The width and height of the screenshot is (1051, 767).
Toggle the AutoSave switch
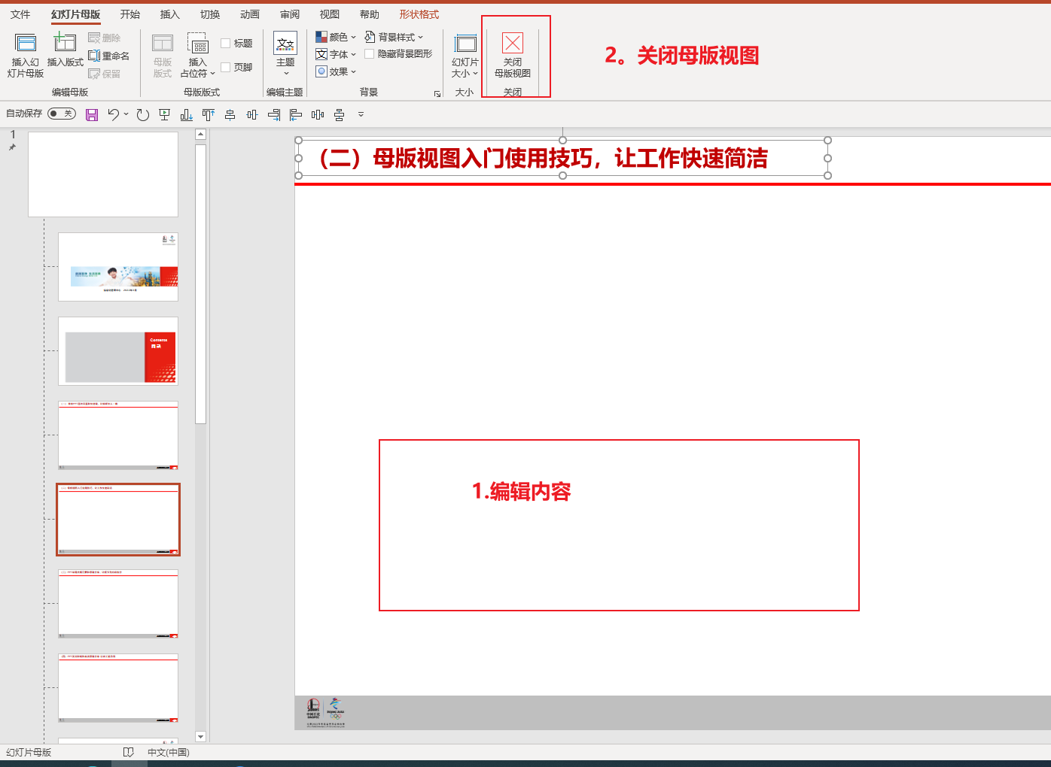pyautogui.click(x=62, y=114)
